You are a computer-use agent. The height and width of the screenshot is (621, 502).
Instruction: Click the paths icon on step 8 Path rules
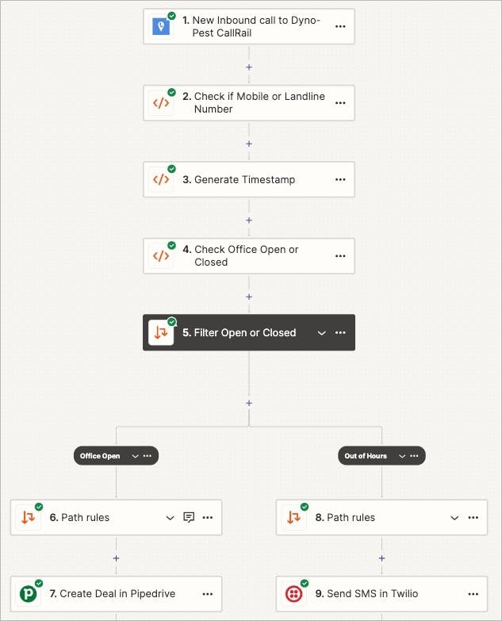pos(293,517)
